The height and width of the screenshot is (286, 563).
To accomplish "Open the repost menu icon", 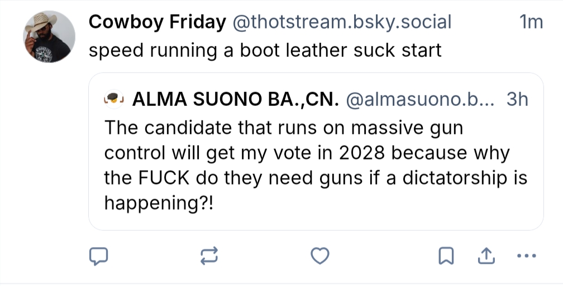I will pos(209,256).
